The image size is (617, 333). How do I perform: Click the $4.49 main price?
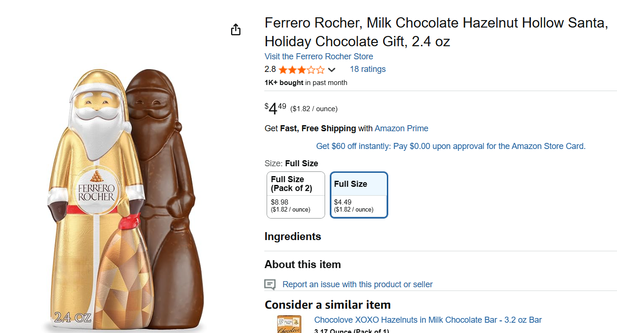275,109
